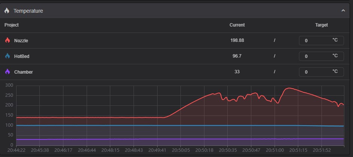This screenshot has height=157, width=353.
Task: Click the Target column header
Action: coord(321,25)
